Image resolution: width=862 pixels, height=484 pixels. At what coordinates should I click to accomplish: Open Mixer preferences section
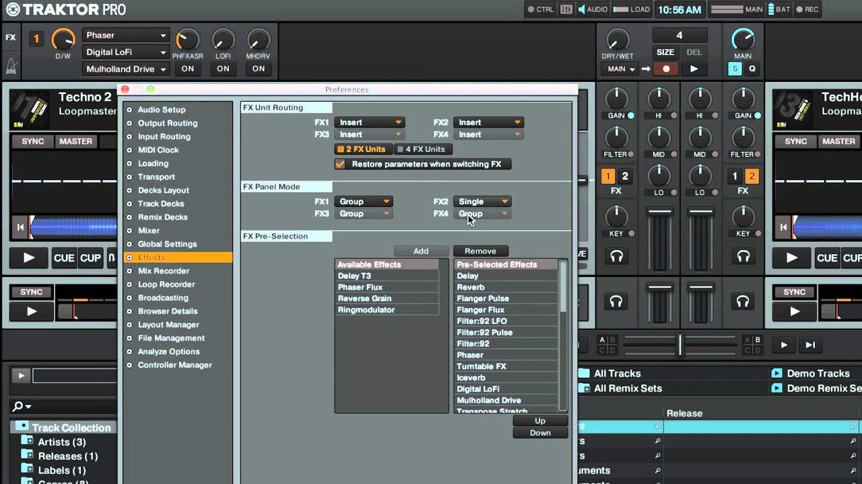point(149,231)
